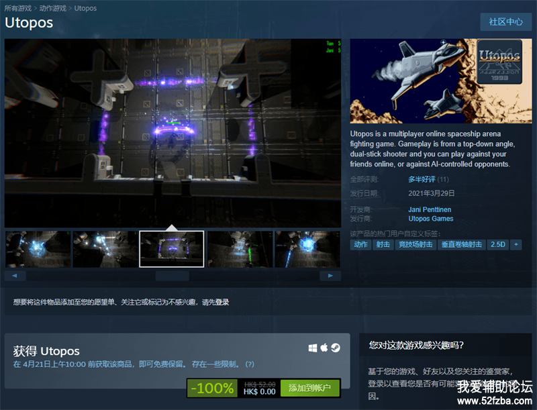Click the review count (11)
This screenshot has width=537, height=410.
[443, 179]
